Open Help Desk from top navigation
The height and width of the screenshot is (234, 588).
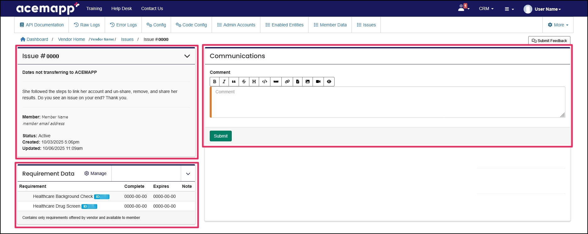click(122, 8)
